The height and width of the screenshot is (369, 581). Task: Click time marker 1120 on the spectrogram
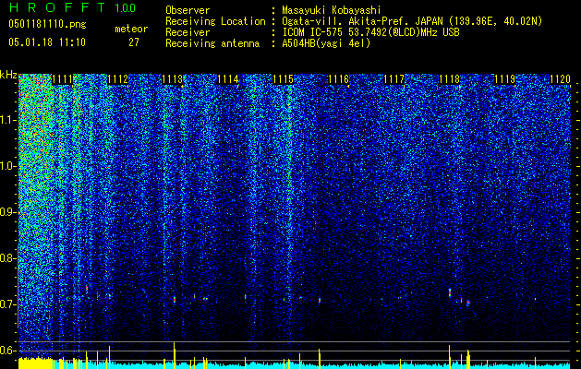(x=560, y=79)
